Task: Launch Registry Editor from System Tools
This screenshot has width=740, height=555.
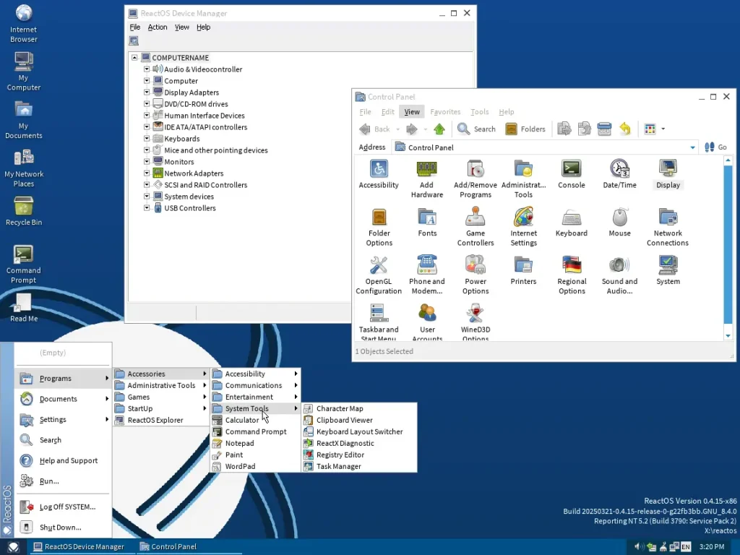Action: 359,455
